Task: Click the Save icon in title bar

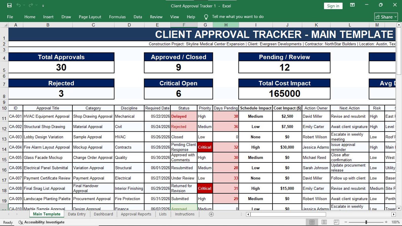Action: 9,5
